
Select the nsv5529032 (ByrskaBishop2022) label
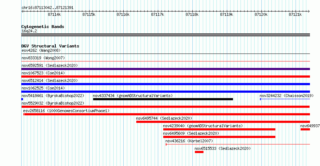pos(53,103)
